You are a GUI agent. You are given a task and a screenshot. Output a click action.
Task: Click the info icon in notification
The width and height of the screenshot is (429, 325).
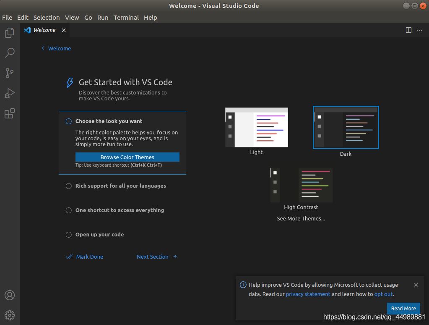(243, 285)
